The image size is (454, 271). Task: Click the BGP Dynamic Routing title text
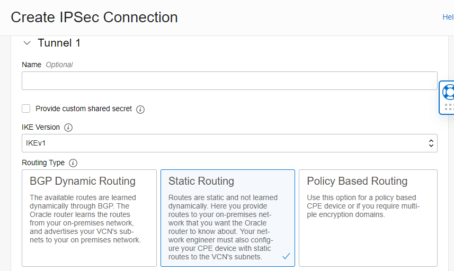coord(83,181)
